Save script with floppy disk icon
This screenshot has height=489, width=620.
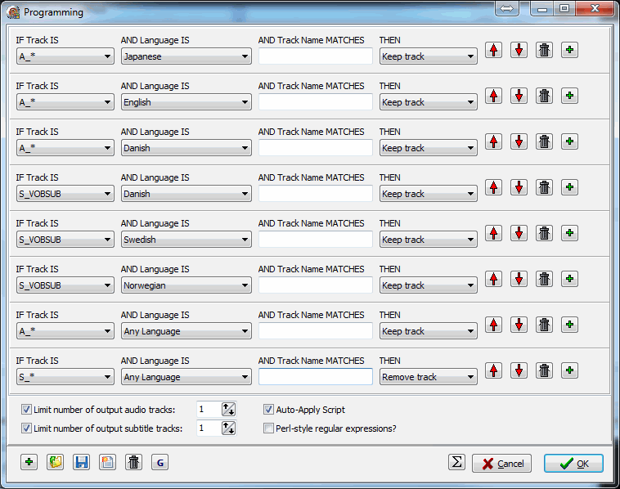pos(81,462)
